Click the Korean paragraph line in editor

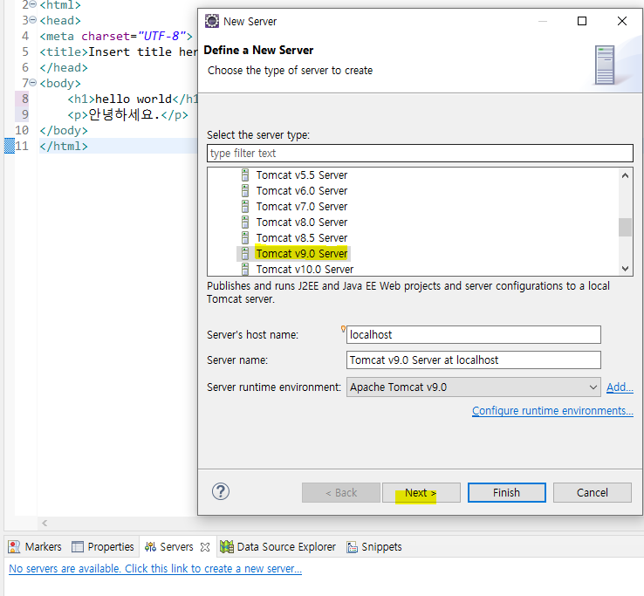click(x=127, y=114)
